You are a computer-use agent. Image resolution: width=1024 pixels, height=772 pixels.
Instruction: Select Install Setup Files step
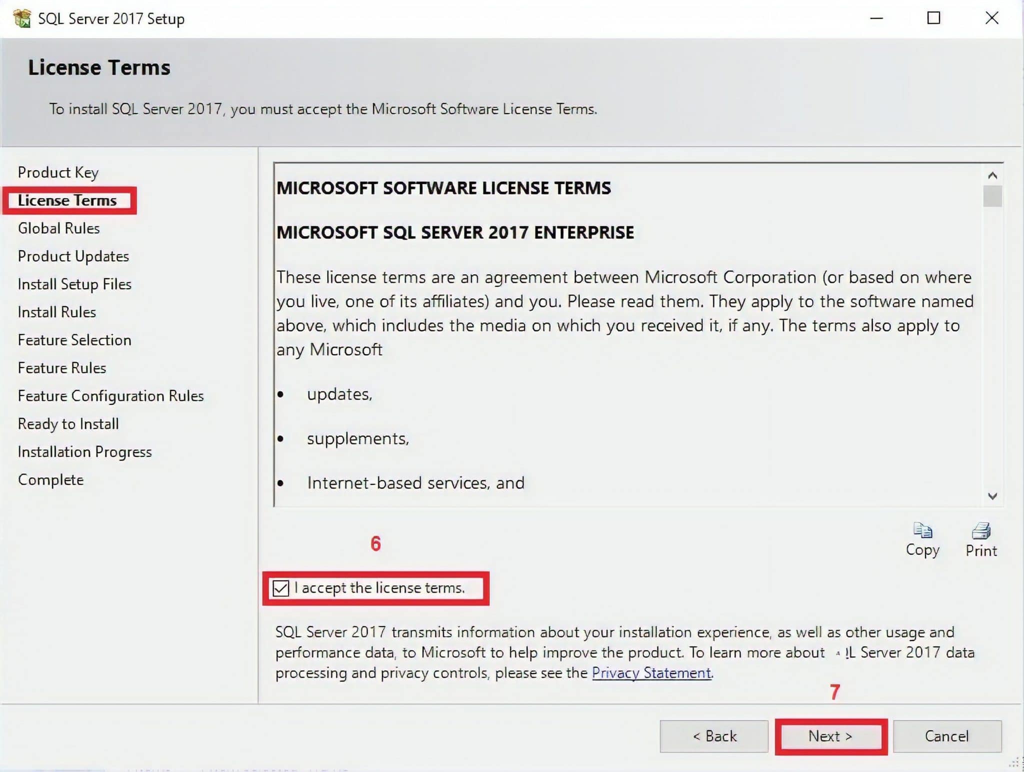[x=74, y=284]
